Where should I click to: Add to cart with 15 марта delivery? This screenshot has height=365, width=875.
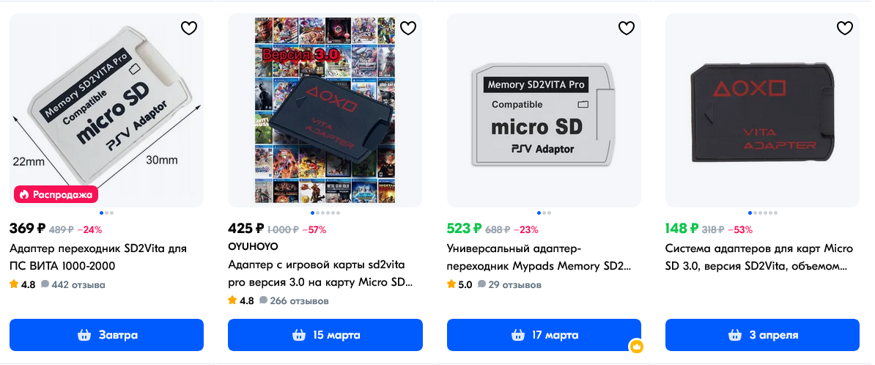click(x=325, y=335)
